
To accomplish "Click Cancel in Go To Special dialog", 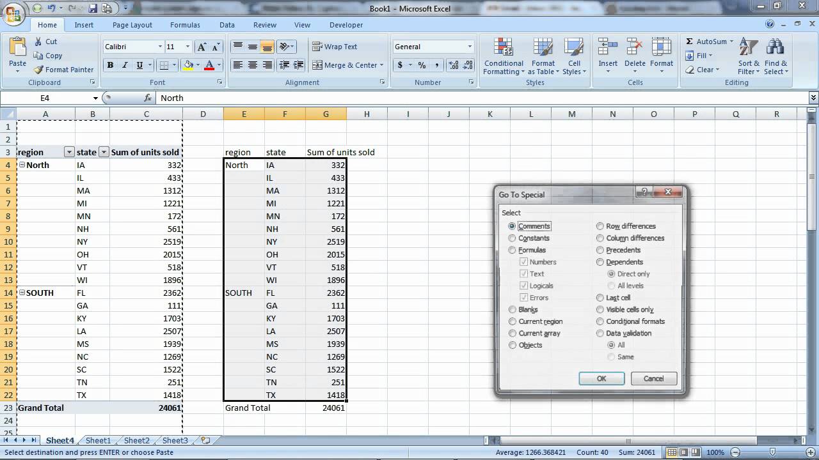I will (653, 379).
